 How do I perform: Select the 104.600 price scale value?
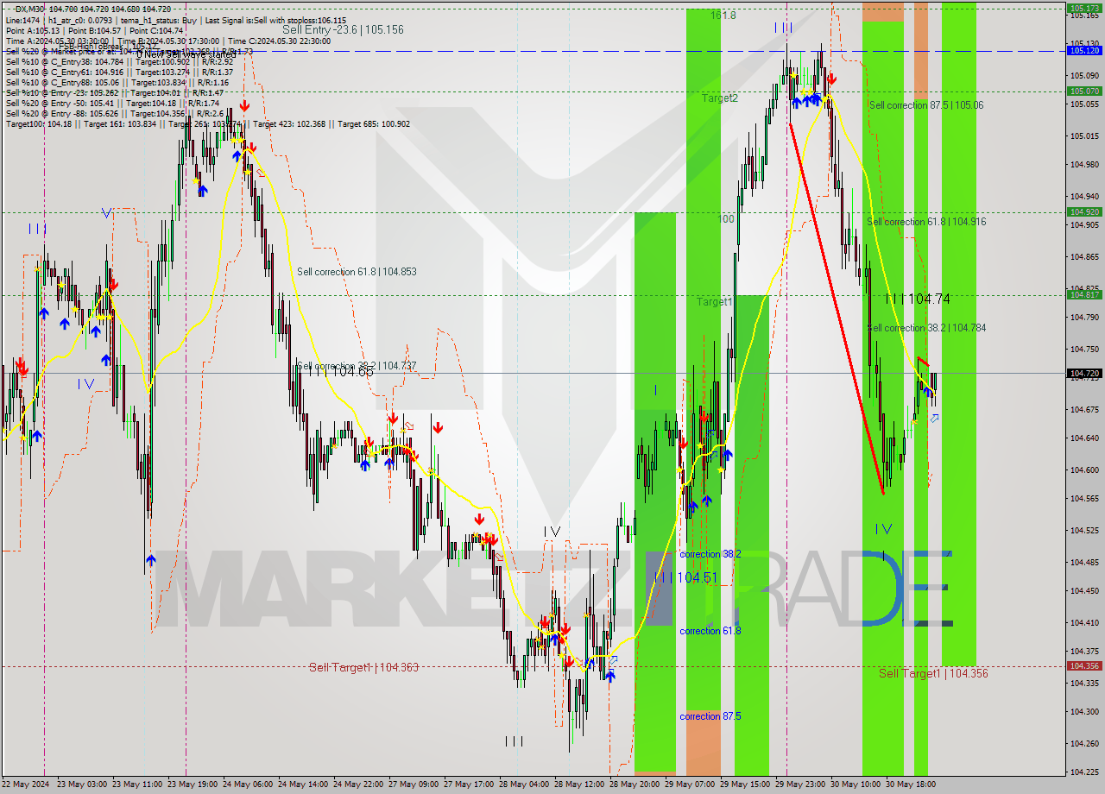click(1084, 469)
